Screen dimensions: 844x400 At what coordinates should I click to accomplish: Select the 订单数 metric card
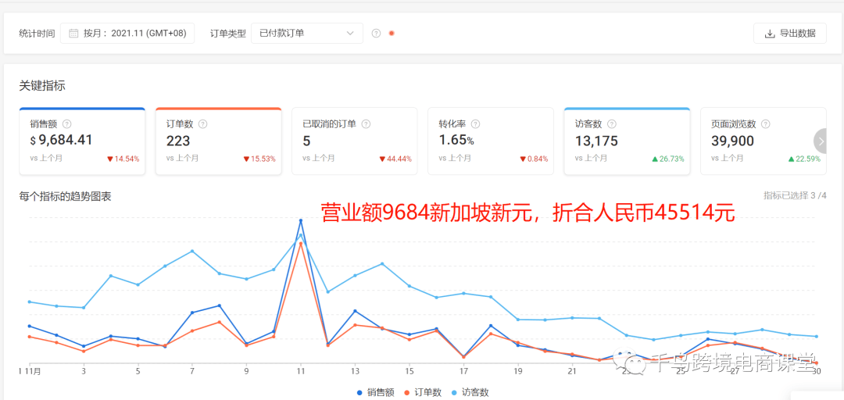click(x=219, y=141)
